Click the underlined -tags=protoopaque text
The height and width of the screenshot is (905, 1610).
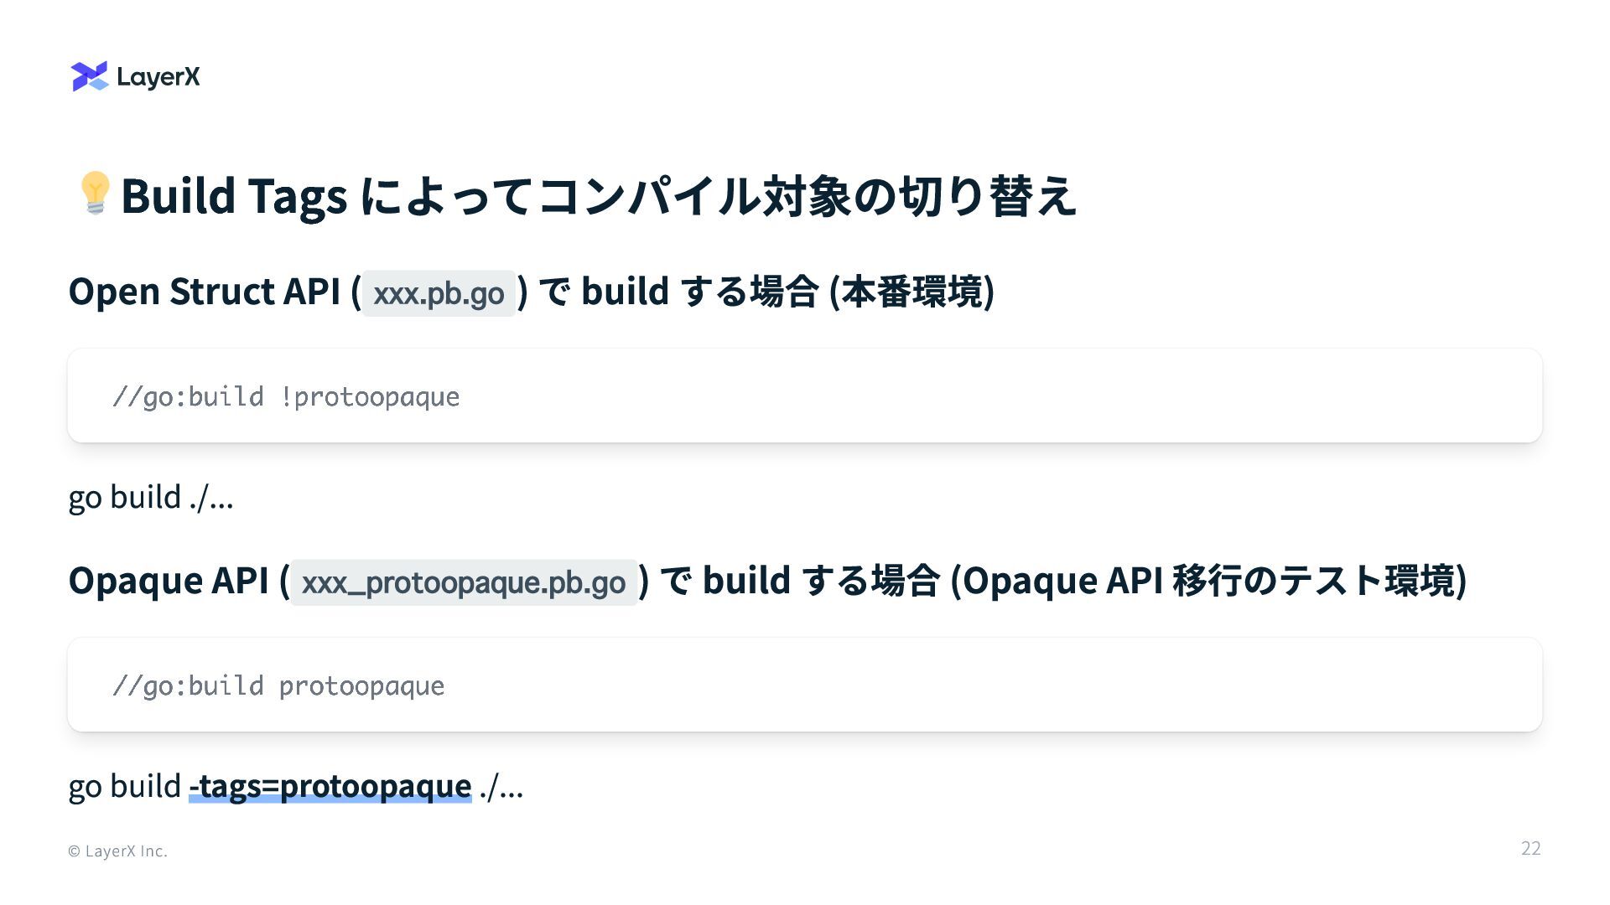click(x=330, y=786)
